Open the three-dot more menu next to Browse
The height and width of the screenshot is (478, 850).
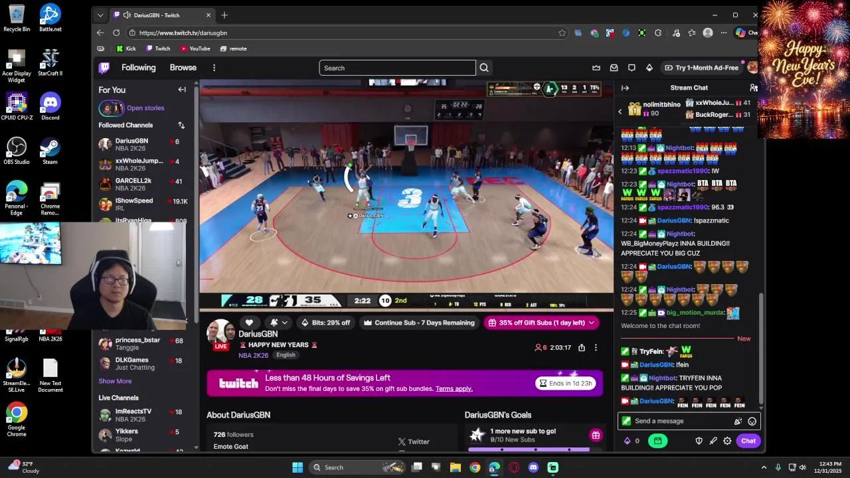[x=214, y=68]
